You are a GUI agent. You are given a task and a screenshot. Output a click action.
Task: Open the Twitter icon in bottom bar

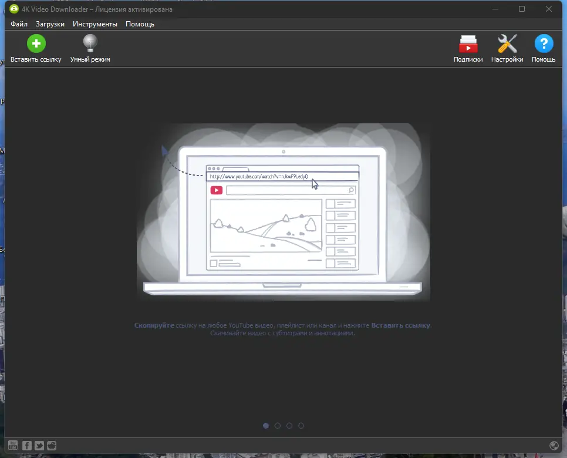[x=39, y=445]
